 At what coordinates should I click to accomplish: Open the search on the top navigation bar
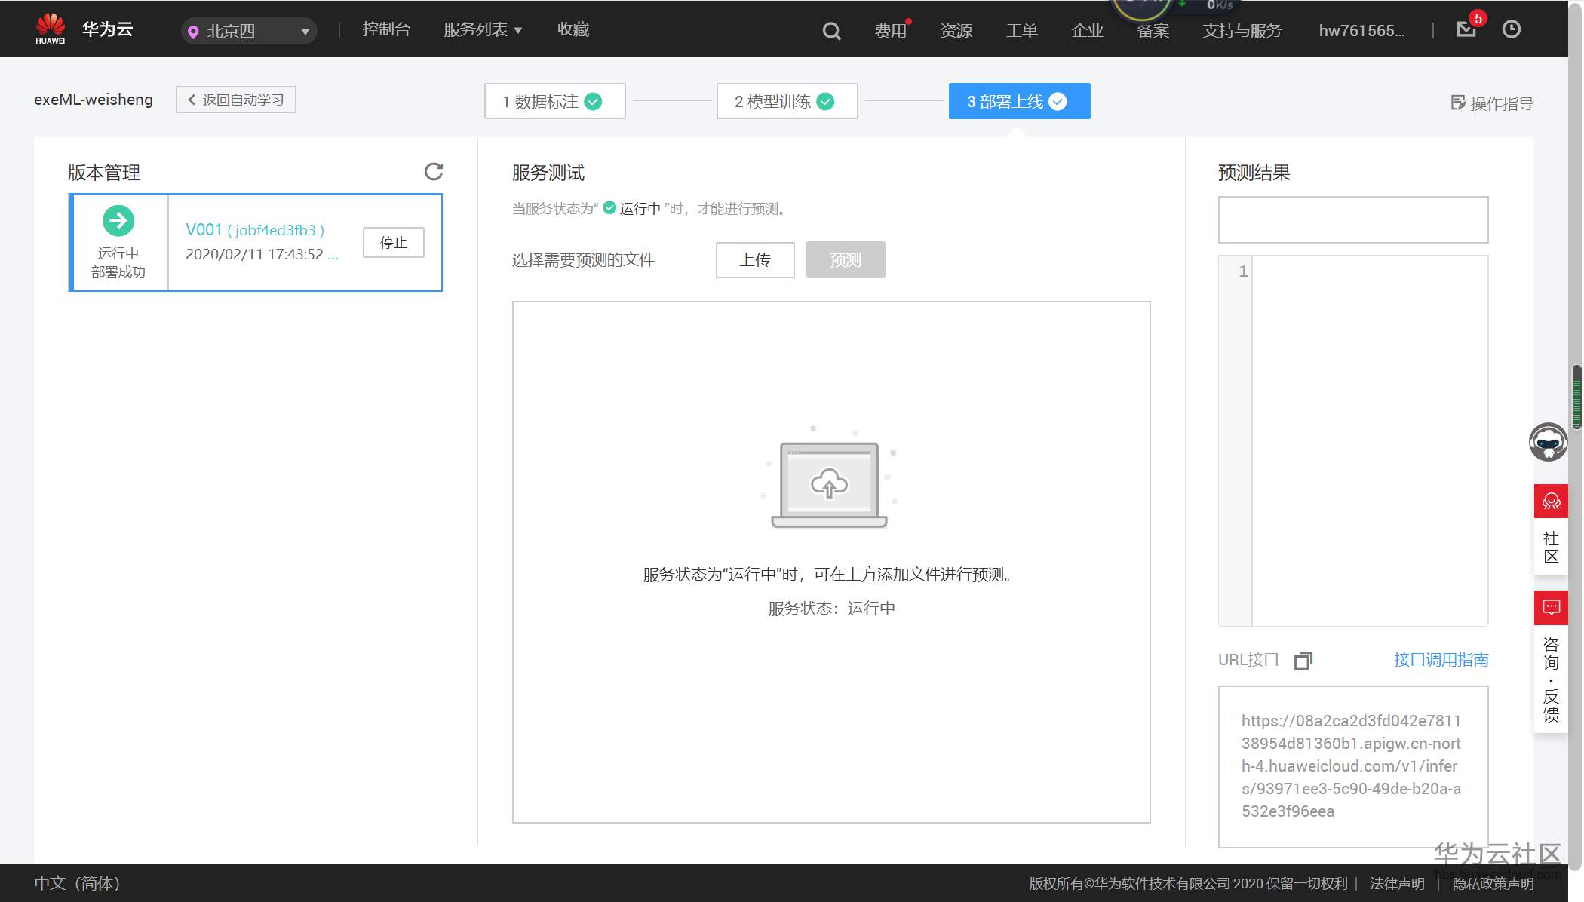pos(830,30)
